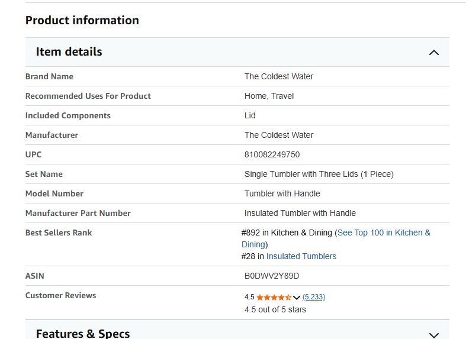Image resolution: width=466 pixels, height=339 pixels.
Task: Click the Insulated Tumbler with Handle value
Action: pyautogui.click(x=300, y=213)
